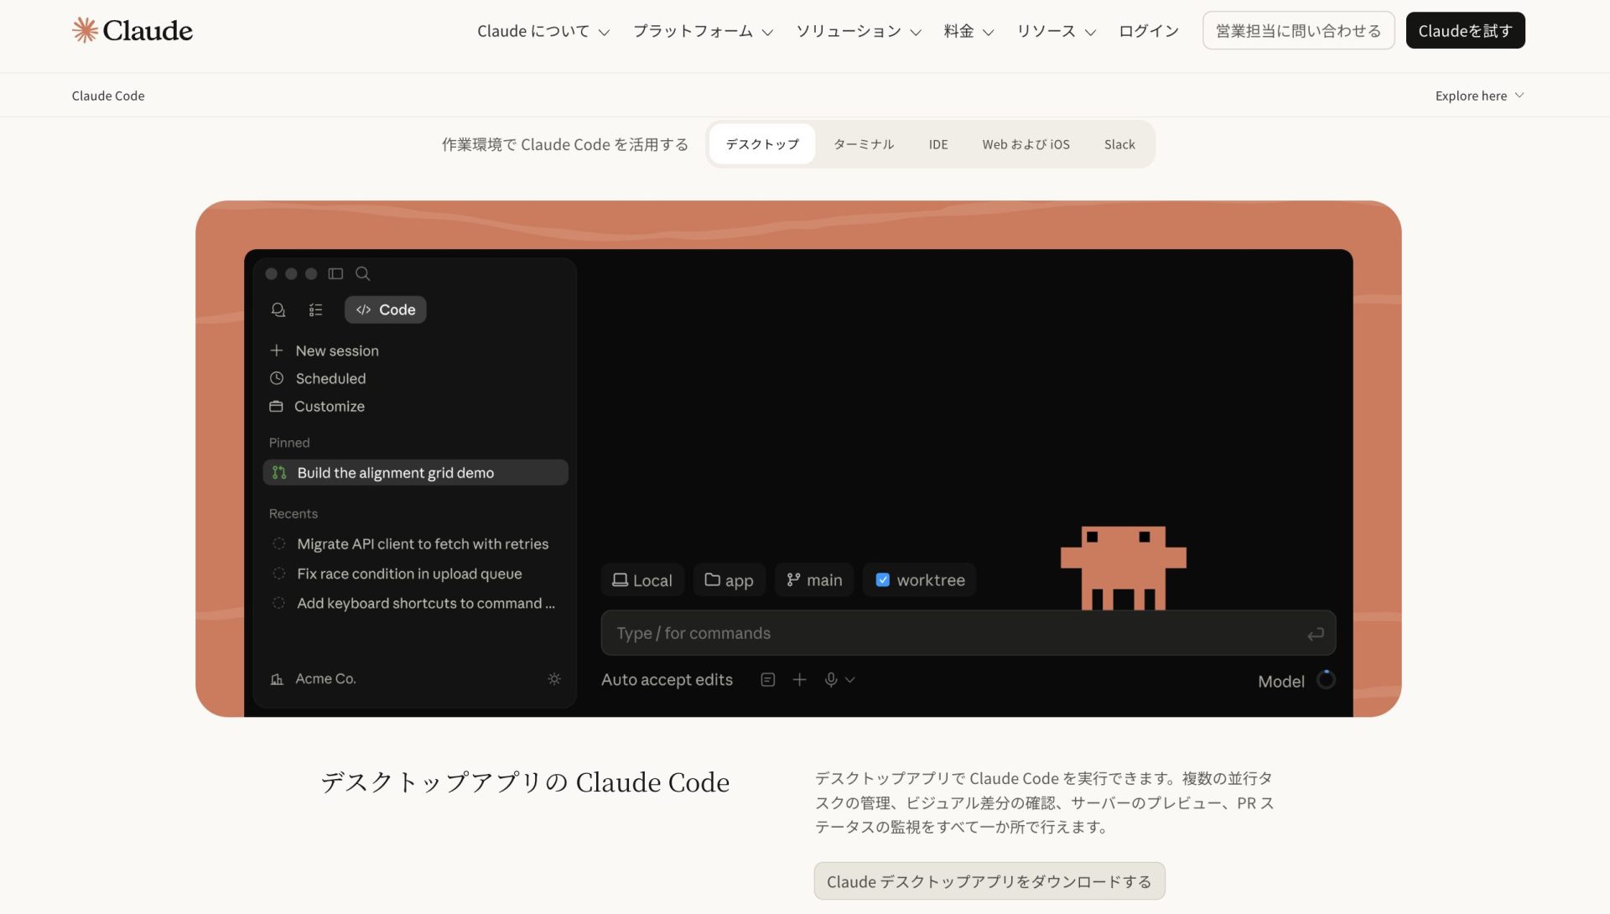Image resolution: width=1610 pixels, height=914 pixels.
Task: Click the usage ring icon next to Model
Action: (x=1326, y=680)
